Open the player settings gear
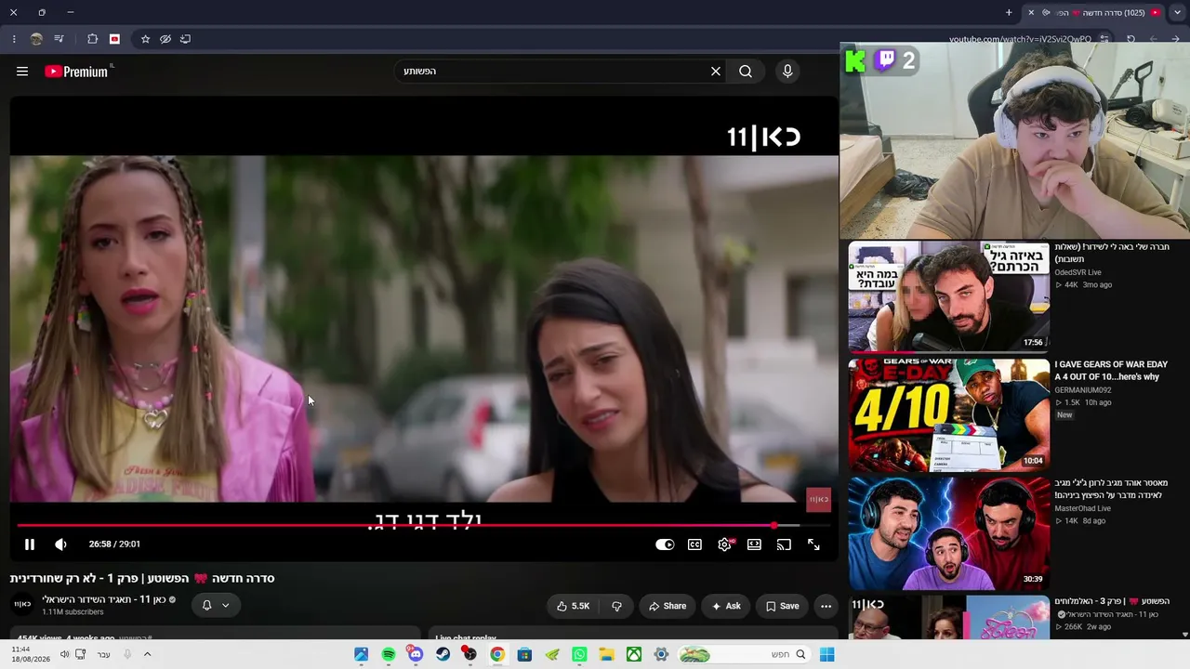Image resolution: width=1190 pixels, height=669 pixels. 724,544
